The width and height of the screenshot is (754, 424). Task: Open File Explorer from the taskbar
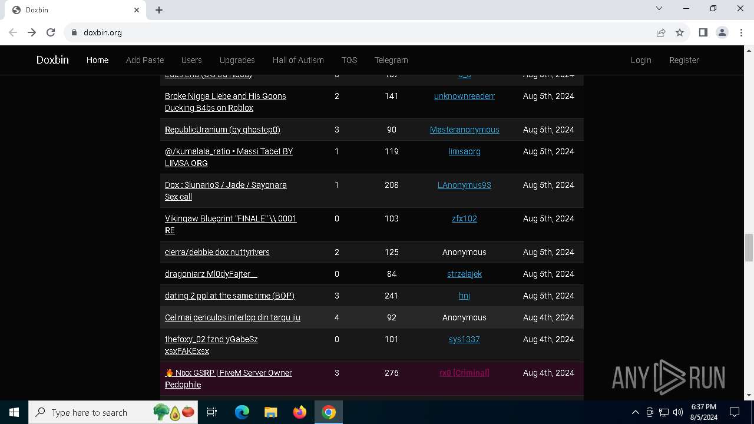click(x=271, y=412)
